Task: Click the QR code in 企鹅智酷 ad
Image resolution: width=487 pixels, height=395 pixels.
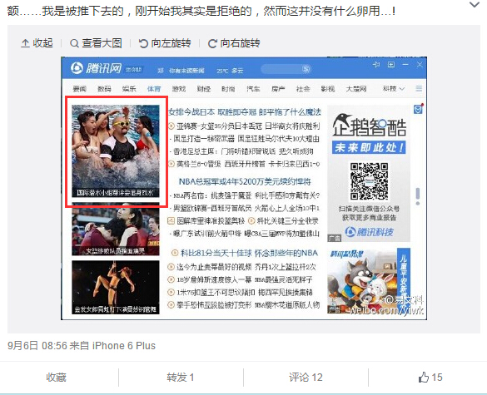Action: pos(369,181)
